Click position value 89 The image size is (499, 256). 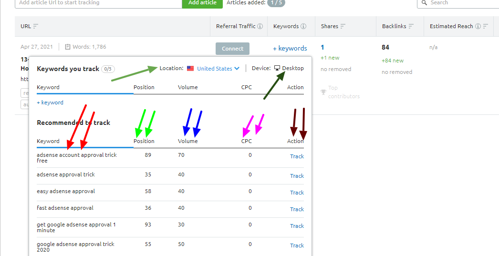[x=148, y=155]
